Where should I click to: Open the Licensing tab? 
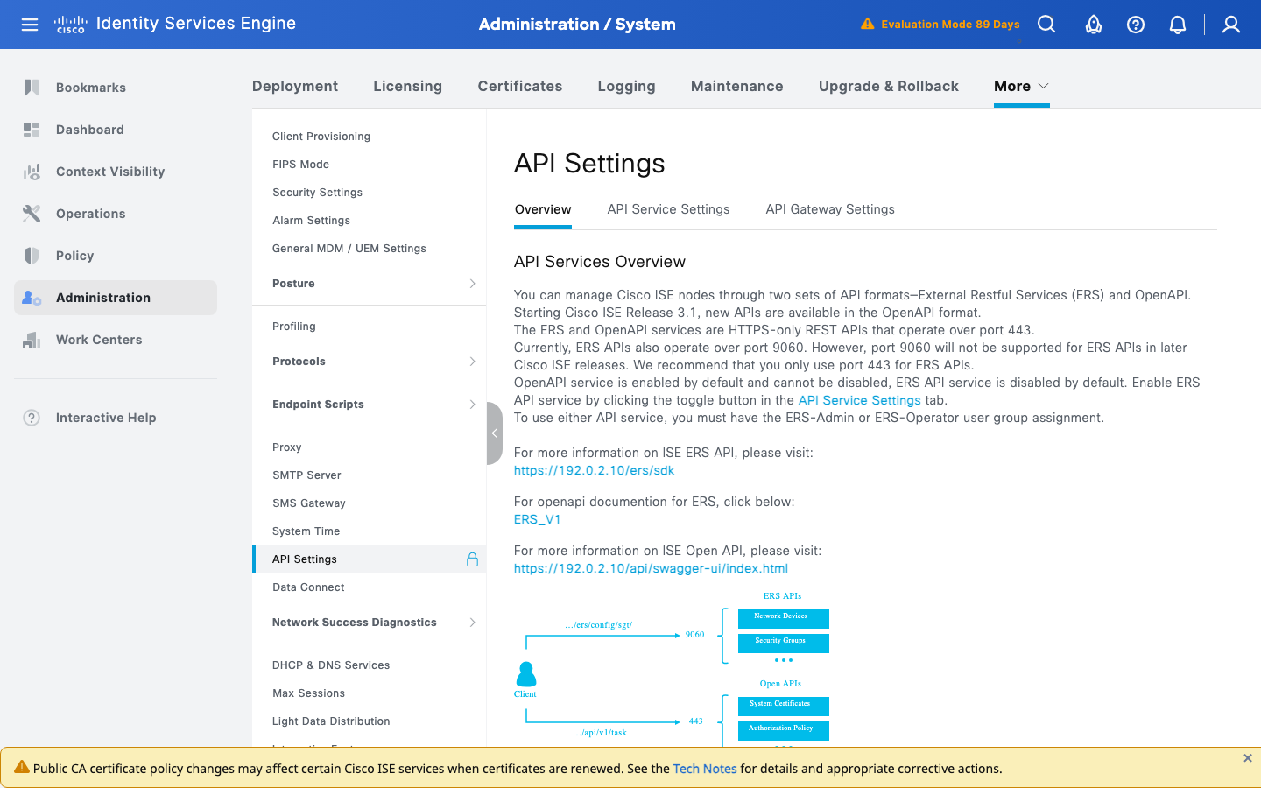click(407, 86)
